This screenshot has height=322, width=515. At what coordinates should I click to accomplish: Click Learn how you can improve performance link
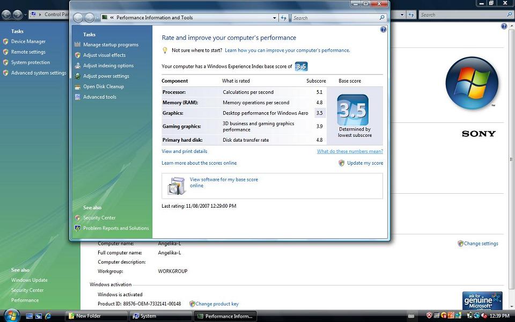coord(288,50)
